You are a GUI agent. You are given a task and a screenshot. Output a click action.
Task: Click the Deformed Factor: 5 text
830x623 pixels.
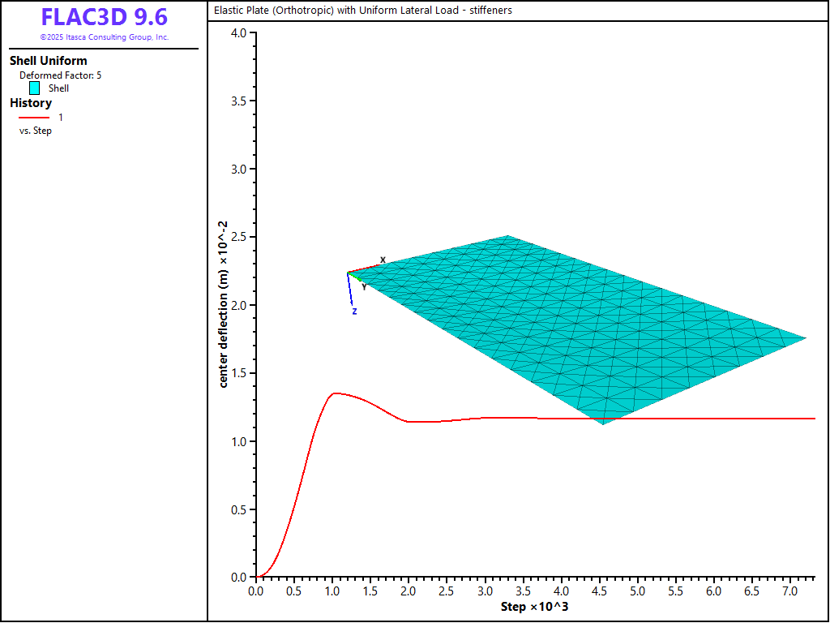61,75
